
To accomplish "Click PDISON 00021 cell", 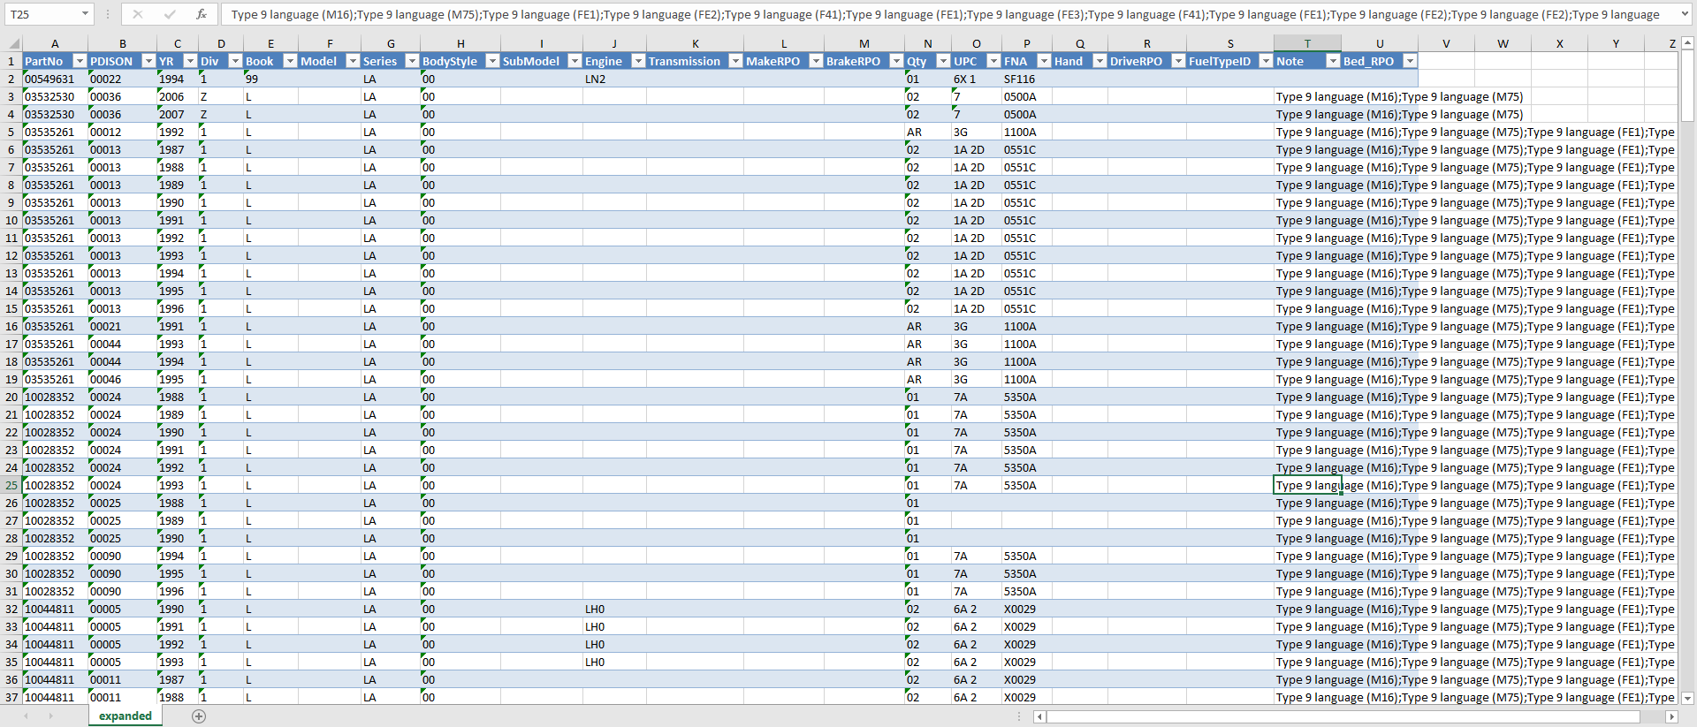I will click(122, 326).
